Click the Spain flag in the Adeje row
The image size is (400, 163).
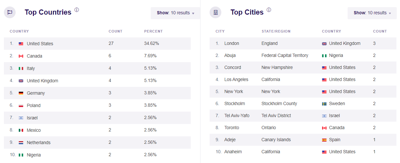(324, 140)
